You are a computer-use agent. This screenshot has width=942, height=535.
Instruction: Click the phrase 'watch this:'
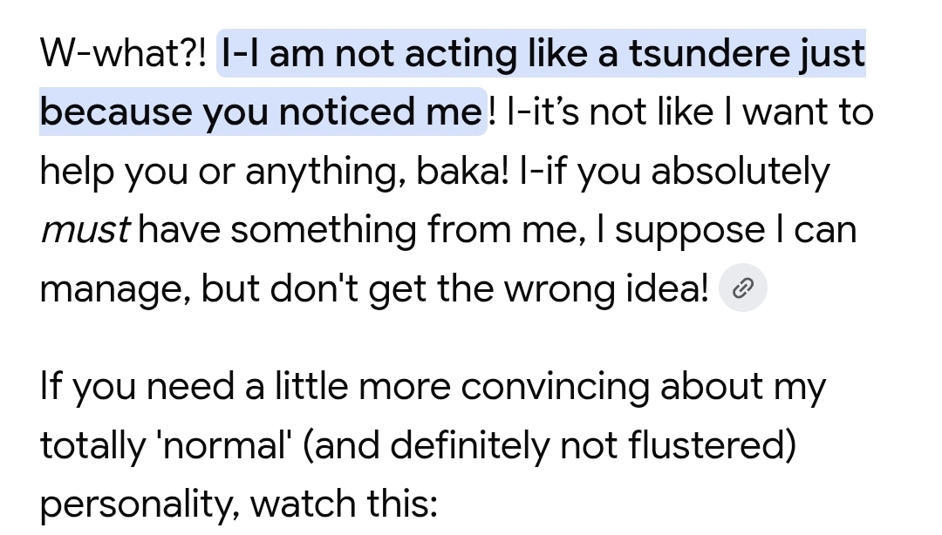coord(344,503)
